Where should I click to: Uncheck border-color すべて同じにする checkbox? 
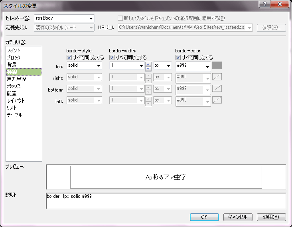tap(178, 57)
